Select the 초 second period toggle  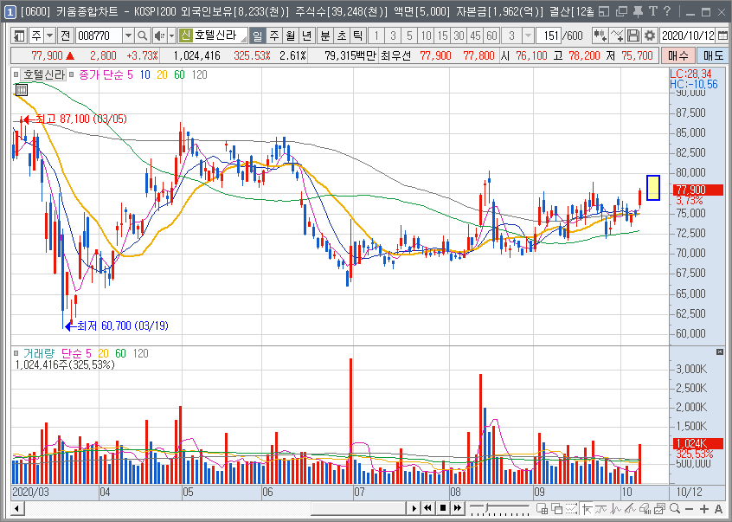(341, 35)
